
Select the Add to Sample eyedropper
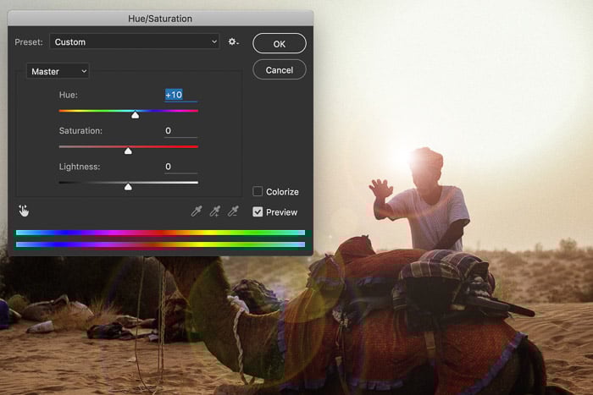tap(215, 211)
